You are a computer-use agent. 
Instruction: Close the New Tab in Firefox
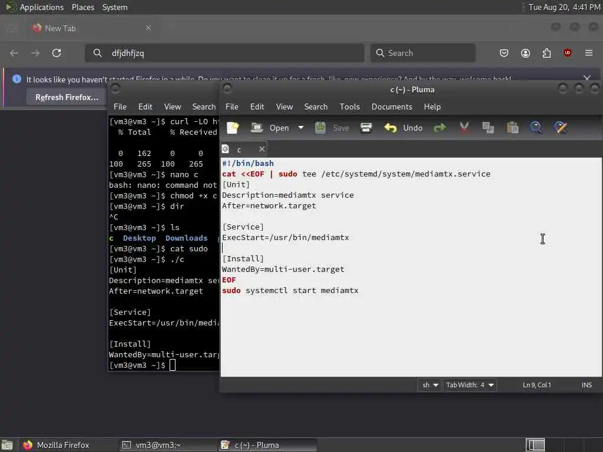point(148,28)
